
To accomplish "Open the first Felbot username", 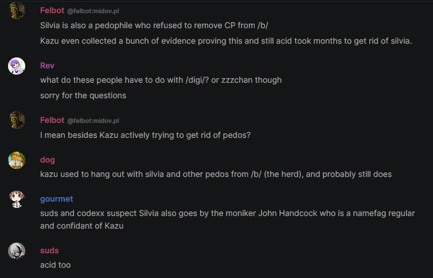I will [x=52, y=10].
